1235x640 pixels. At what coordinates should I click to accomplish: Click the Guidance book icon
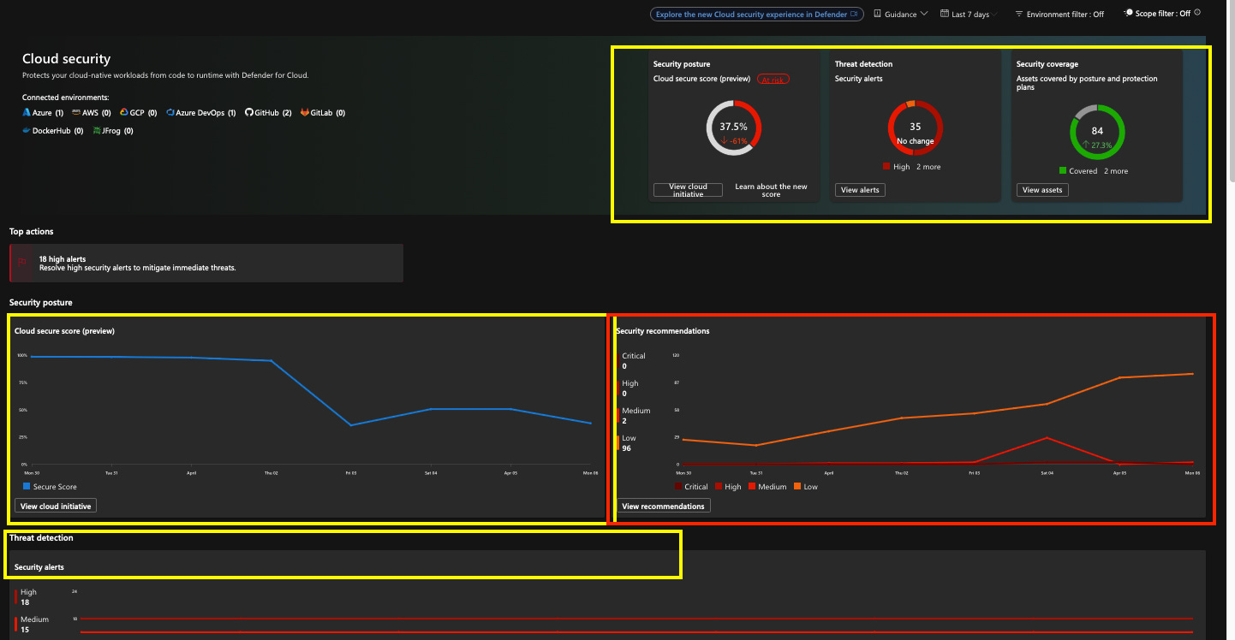coord(877,14)
